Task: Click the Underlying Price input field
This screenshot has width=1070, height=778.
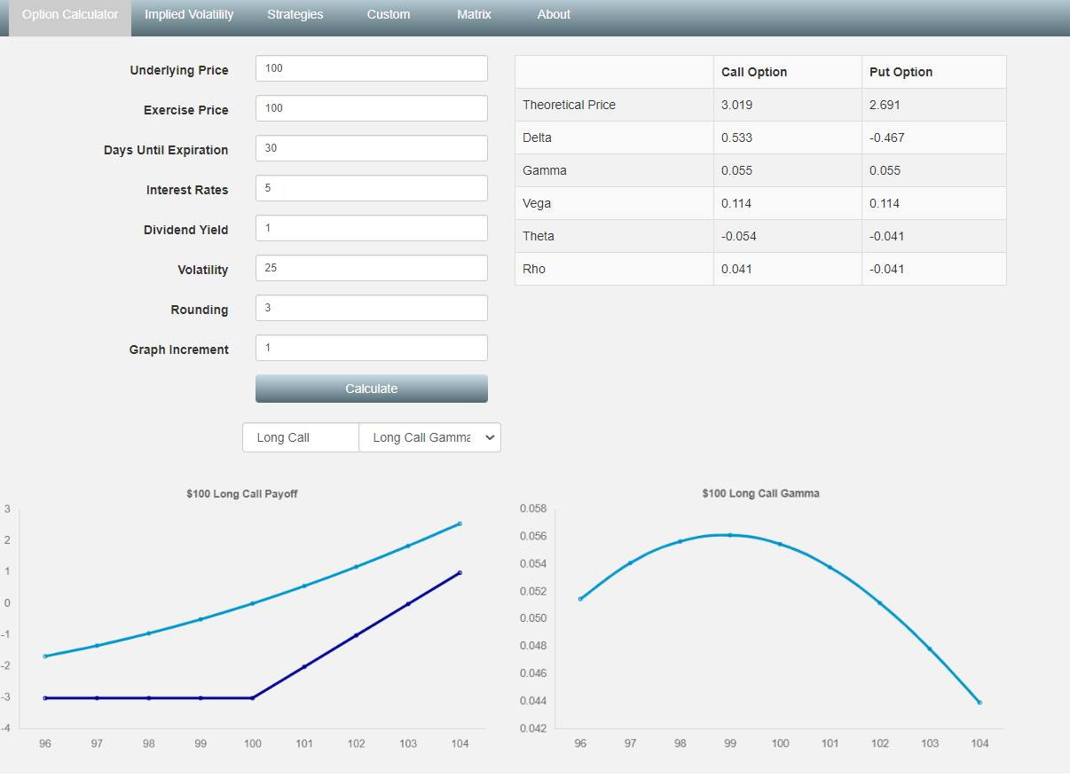Action: click(x=371, y=68)
